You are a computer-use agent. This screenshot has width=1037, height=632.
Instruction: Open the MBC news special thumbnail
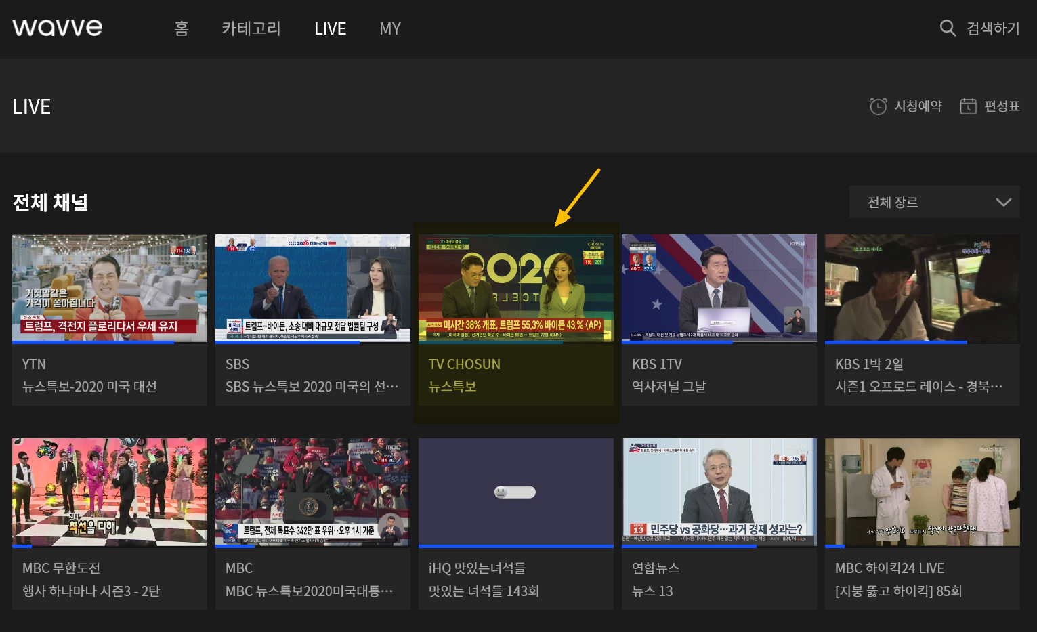point(313,492)
